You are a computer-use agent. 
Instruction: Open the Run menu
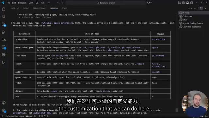(x=42, y=3)
